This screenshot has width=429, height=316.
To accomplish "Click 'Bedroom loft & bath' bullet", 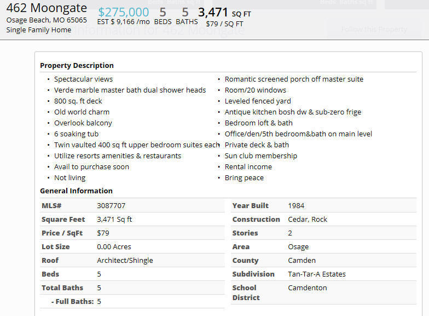I will 258,123.
